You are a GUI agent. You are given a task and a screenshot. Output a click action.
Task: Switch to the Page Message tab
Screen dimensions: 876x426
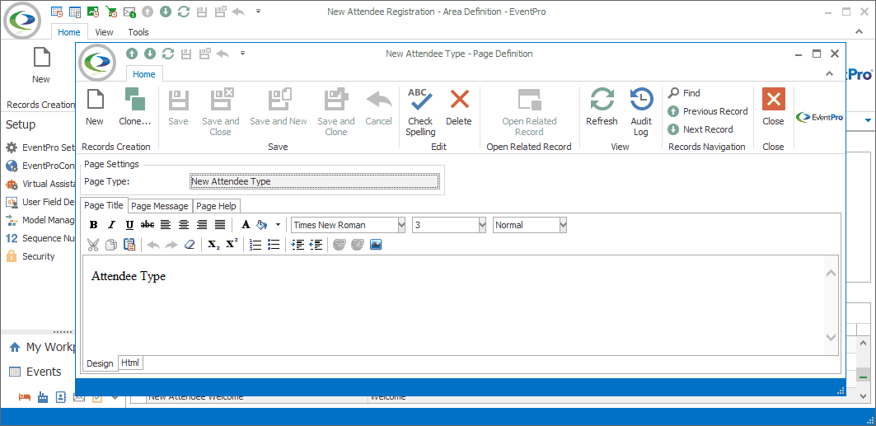pos(160,206)
